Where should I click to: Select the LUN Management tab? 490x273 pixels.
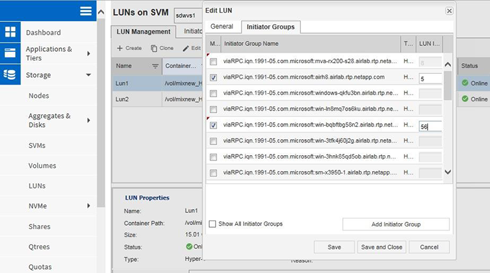[144, 31]
